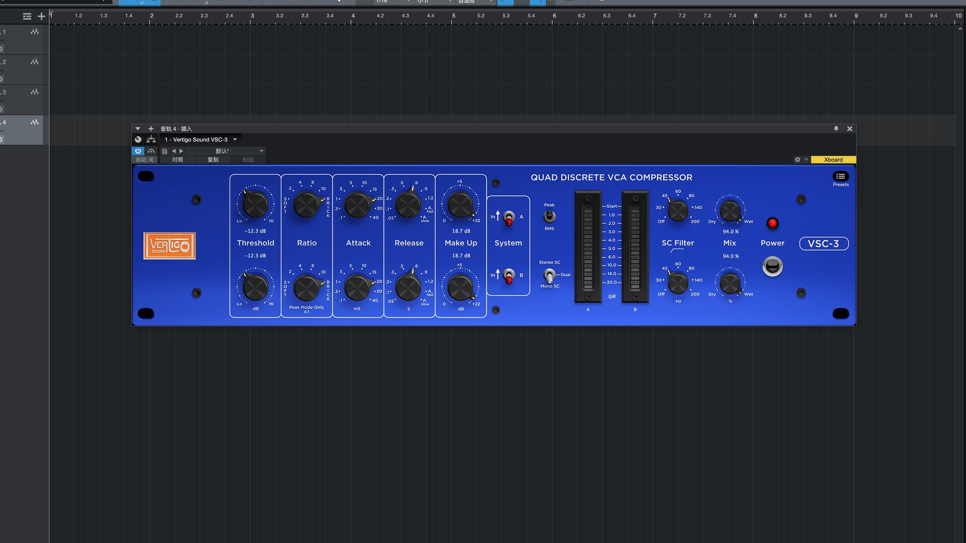Adjust channel A Release knob

[x=409, y=205]
